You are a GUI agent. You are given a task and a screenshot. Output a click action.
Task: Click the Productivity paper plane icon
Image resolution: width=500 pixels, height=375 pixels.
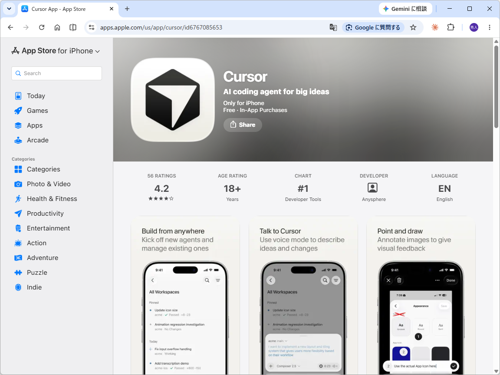click(x=18, y=214)
